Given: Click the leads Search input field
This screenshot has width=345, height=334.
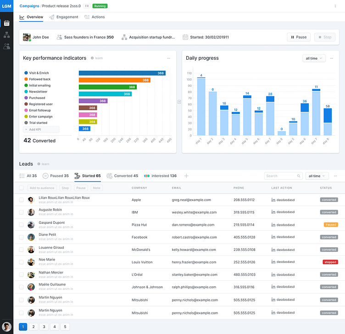Looking at the screenshot, I should click(280, 176).
